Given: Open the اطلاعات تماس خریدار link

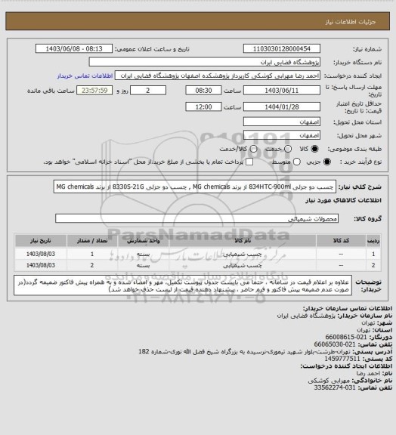Looking at the screenshot, I should (x=85, y=76).
